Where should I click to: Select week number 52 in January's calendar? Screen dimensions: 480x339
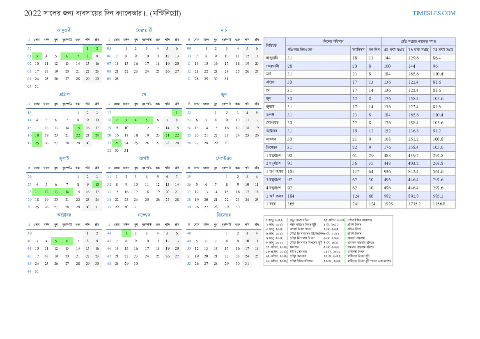(29, 48)
